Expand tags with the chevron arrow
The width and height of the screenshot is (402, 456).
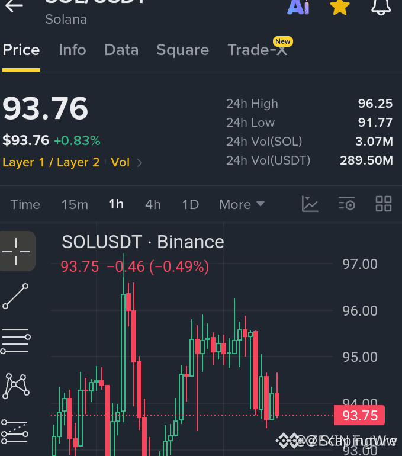[140, 163]
